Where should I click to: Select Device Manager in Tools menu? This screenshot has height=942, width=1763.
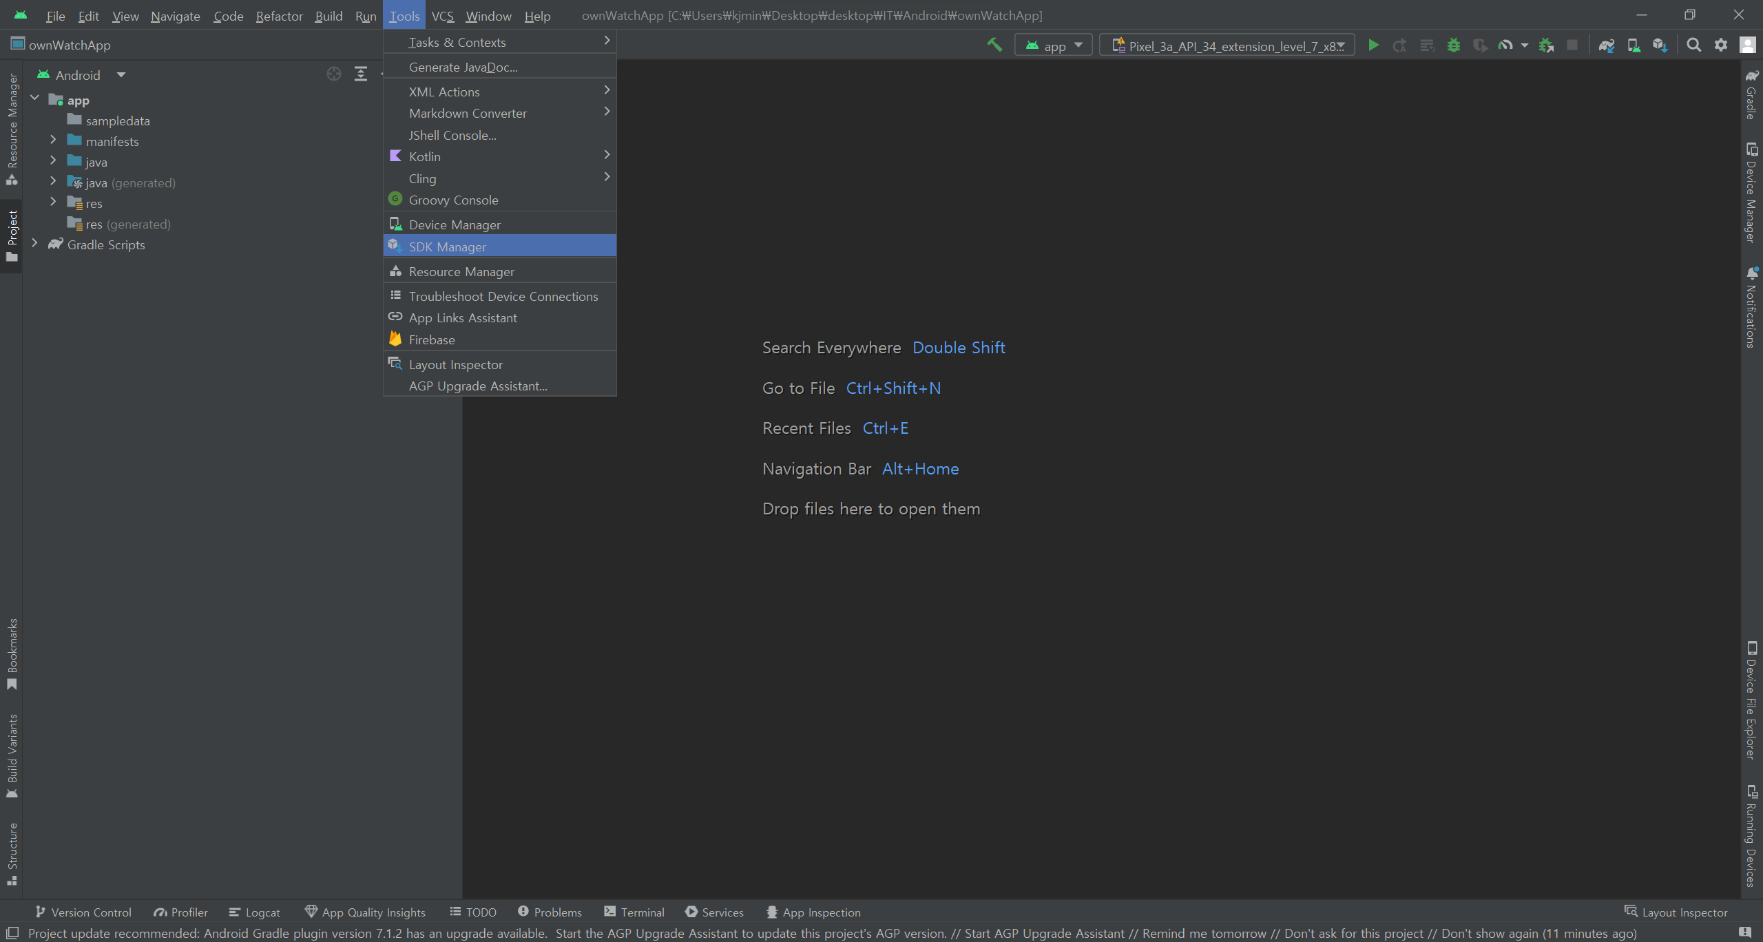point(500,224)
